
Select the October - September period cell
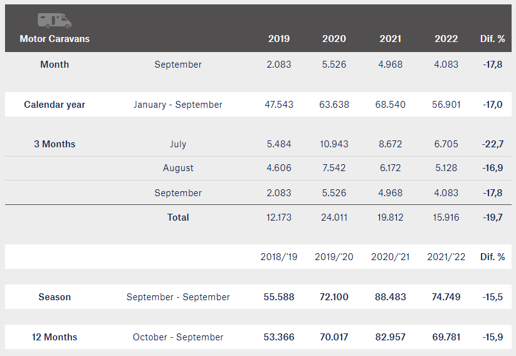(178, 337)
